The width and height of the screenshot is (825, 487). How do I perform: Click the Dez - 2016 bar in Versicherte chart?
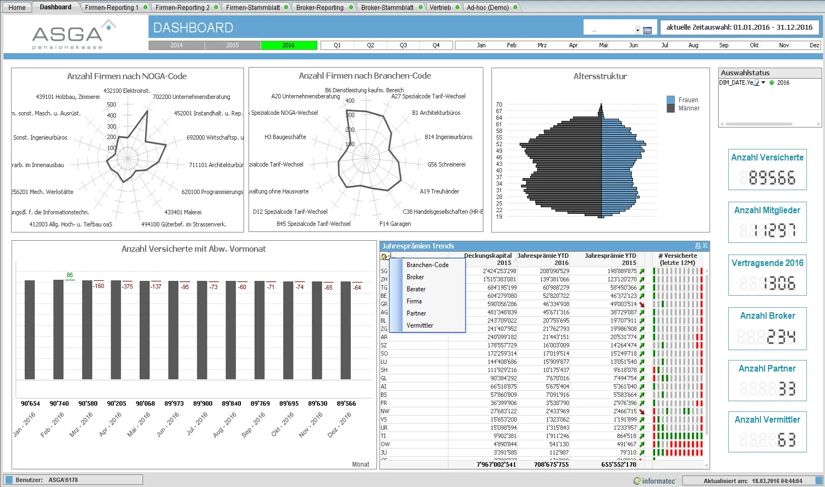(x=345, y=330)
